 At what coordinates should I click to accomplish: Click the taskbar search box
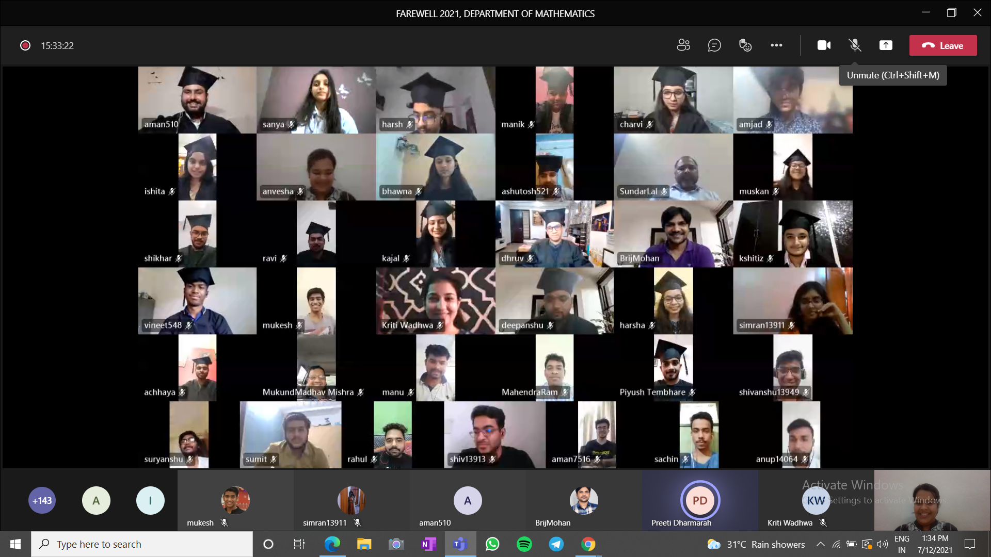click(142, 544)
